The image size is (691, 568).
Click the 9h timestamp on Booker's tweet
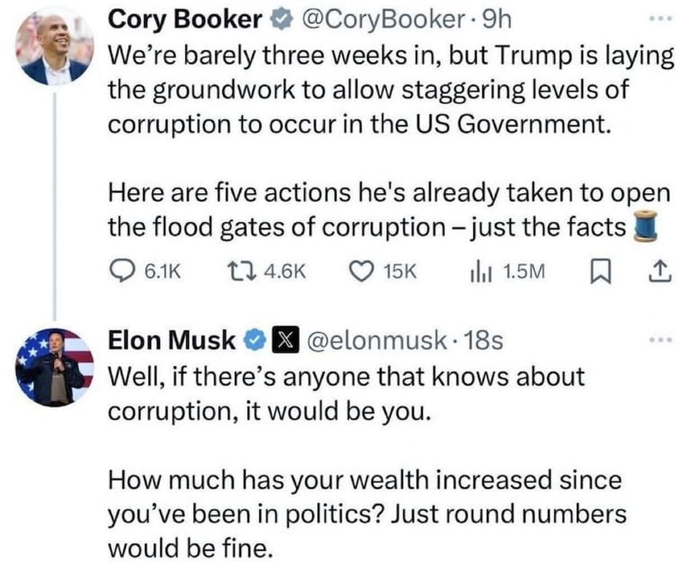tap(497, 20)
